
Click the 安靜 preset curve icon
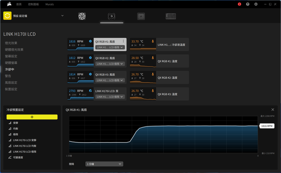[x=10, y=123]
